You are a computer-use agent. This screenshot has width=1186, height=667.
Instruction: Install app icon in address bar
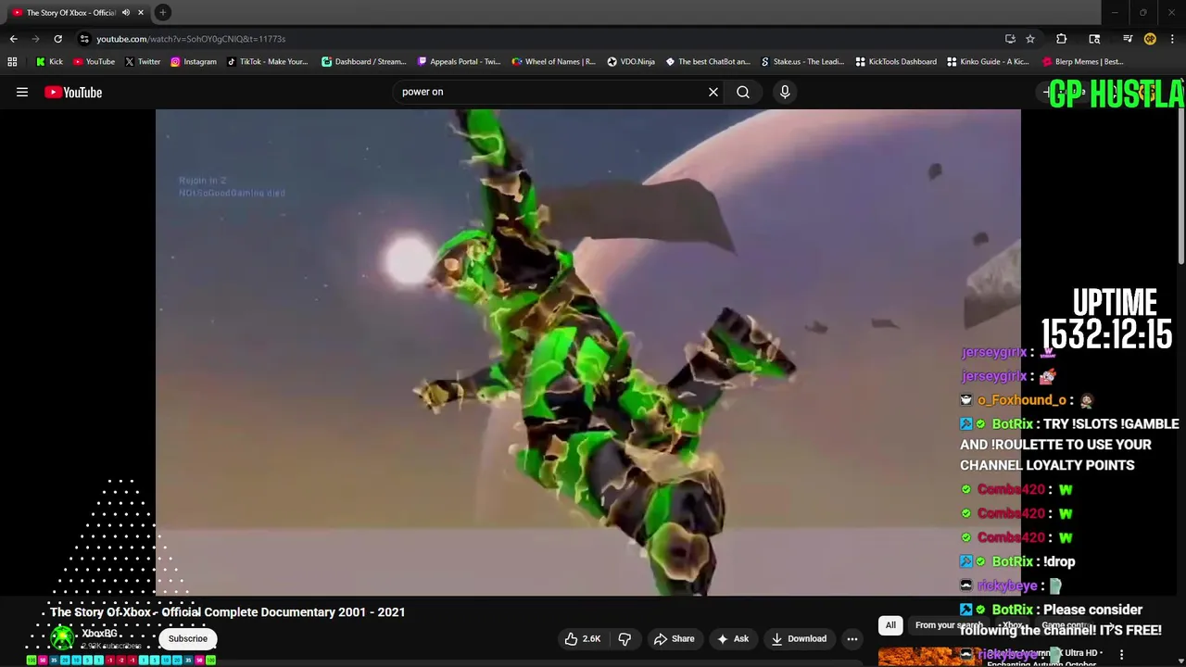coord(1010,39)
